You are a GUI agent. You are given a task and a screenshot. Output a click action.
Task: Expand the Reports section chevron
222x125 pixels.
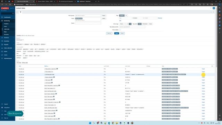(x=14, y=45)
